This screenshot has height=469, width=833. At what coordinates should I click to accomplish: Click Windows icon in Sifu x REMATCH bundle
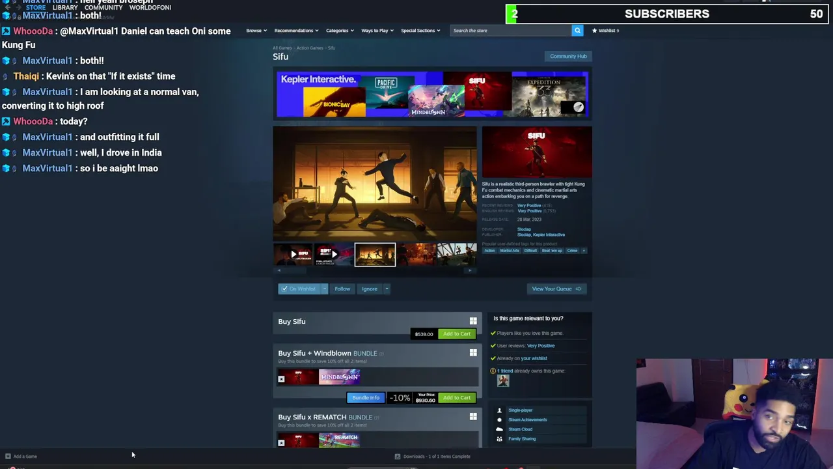(473, 417)
